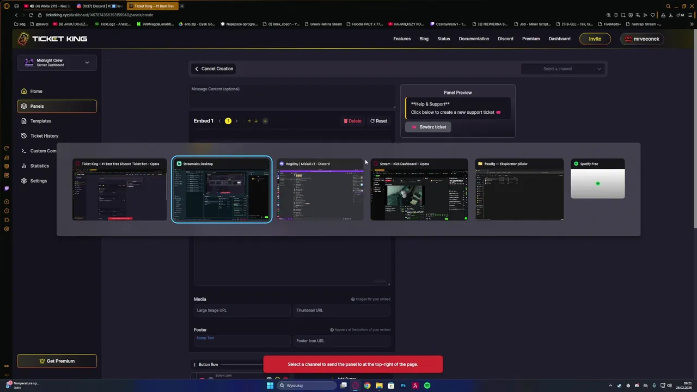The width and height of the screenshot is (697, 392).
Task: Click Stwórz ticket button in Panel Preview
Action: (x=428, y=127)
